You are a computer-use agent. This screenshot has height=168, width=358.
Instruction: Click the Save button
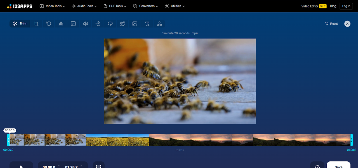point(338,165)
